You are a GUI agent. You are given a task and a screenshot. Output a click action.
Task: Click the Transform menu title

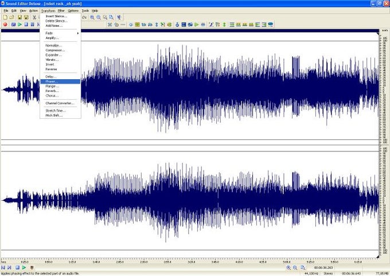[x=48, y=11]
